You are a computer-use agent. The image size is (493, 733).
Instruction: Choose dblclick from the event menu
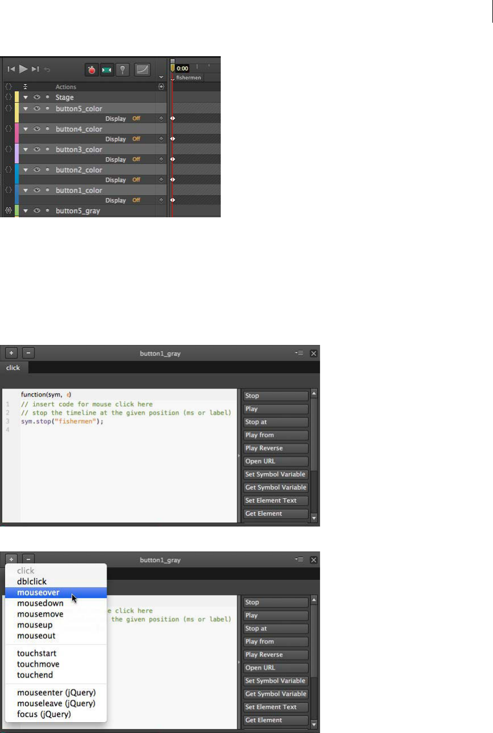(x=56, y=582)
